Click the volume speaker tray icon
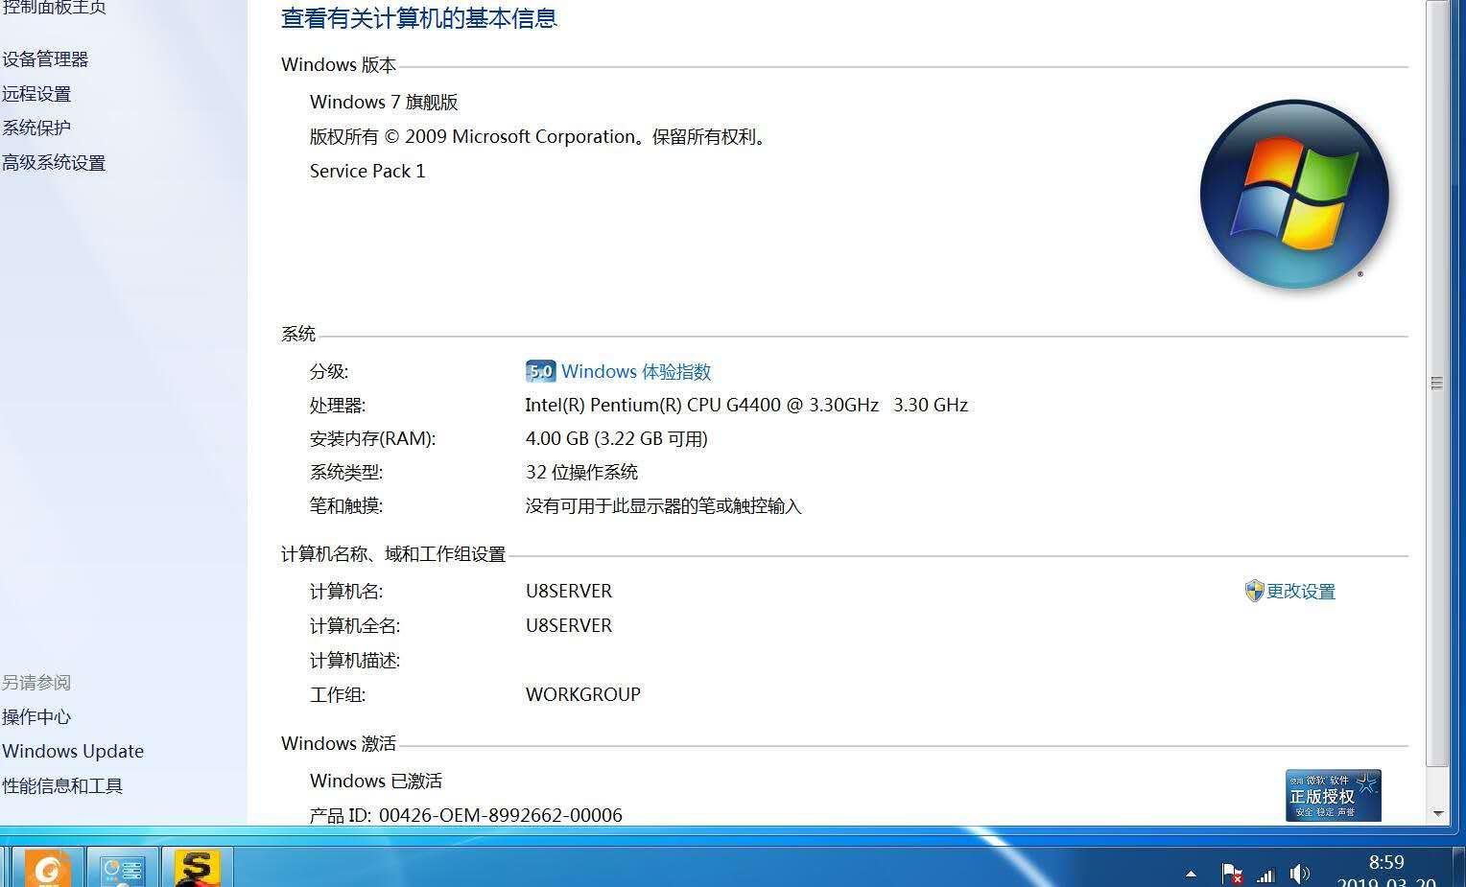Image resolution: width=1466 pixels, height=887 pixels. (1300, 874)
